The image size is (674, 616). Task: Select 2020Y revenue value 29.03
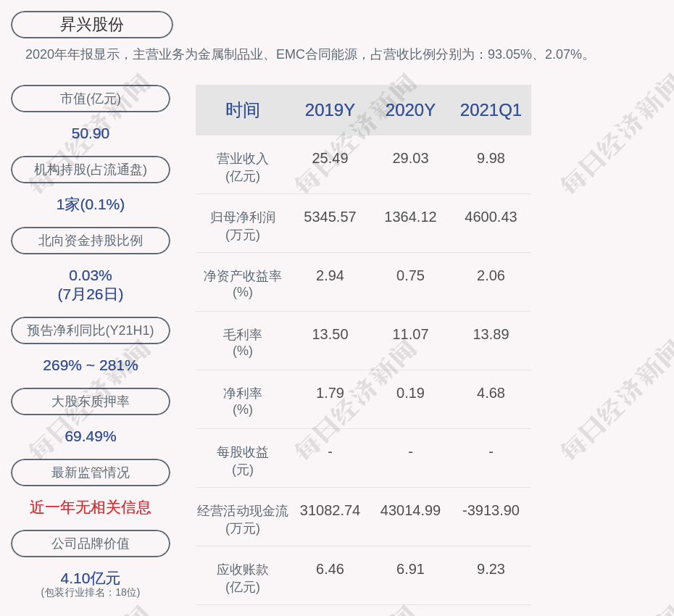coord(410,158)
